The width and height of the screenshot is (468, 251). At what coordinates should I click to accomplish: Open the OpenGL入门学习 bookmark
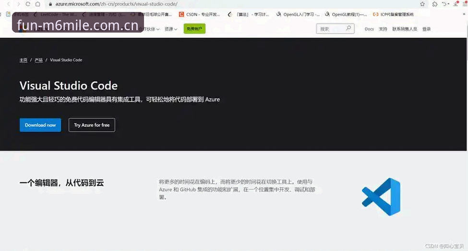(x=298, y=14)
